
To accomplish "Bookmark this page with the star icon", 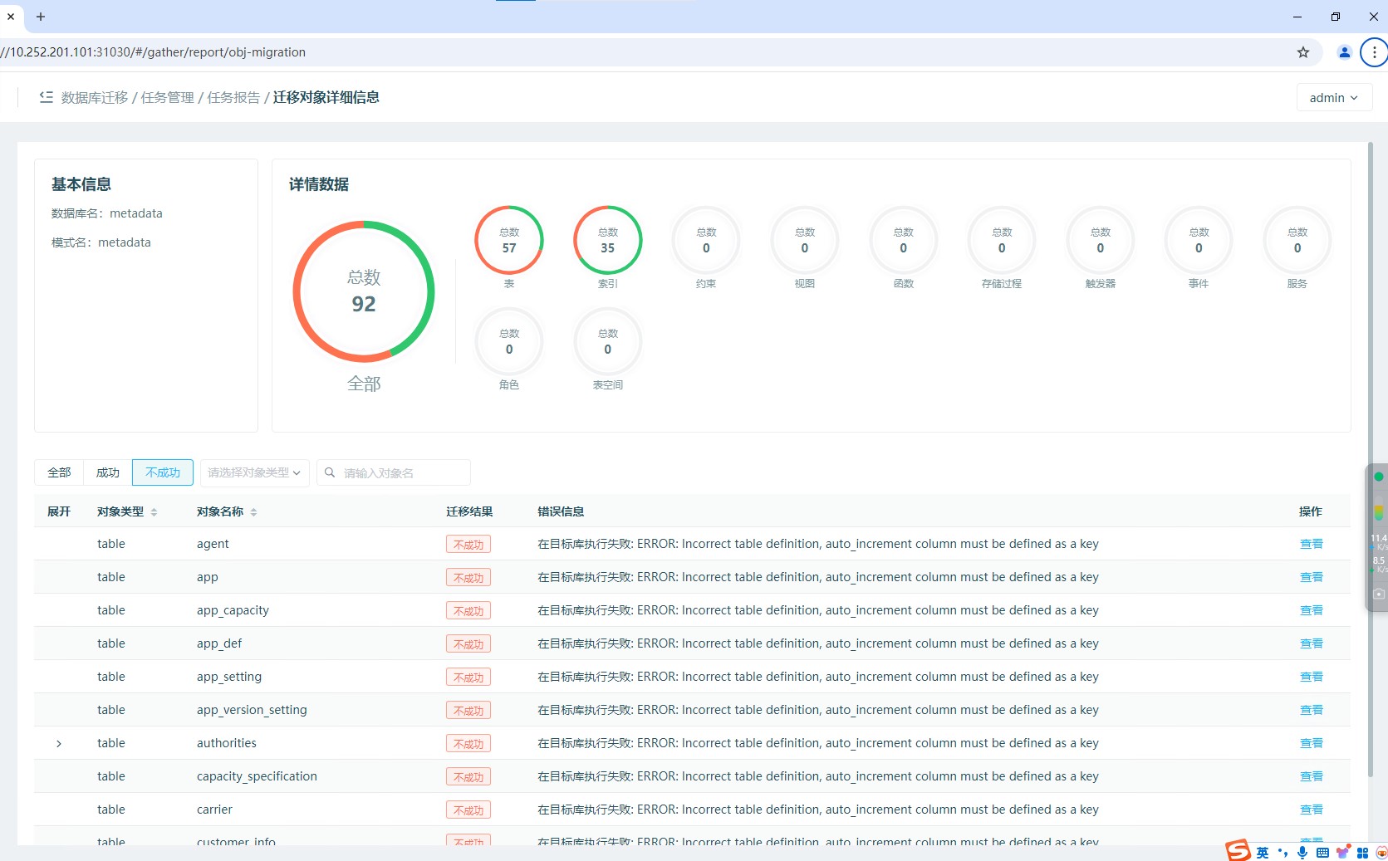I will pos(1303,52).
